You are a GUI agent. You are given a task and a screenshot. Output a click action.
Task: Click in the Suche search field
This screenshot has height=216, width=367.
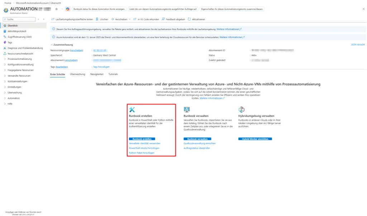pos(21,19)
